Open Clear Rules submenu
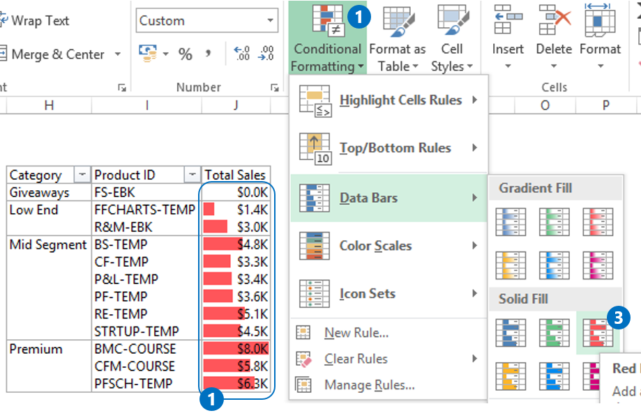Viewport: 641px width, 420px height. click(389, 359)
